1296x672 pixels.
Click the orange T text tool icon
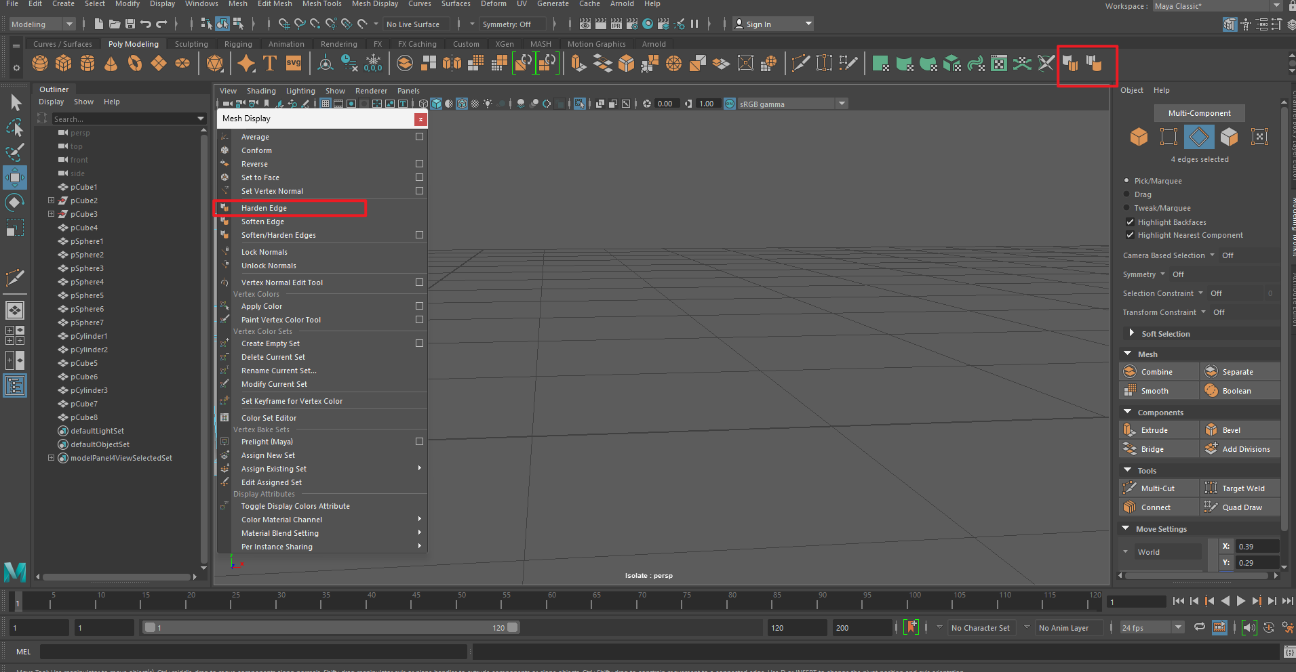[270, 64]
